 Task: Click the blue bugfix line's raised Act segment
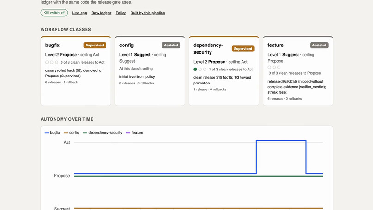tap(281, 141)
